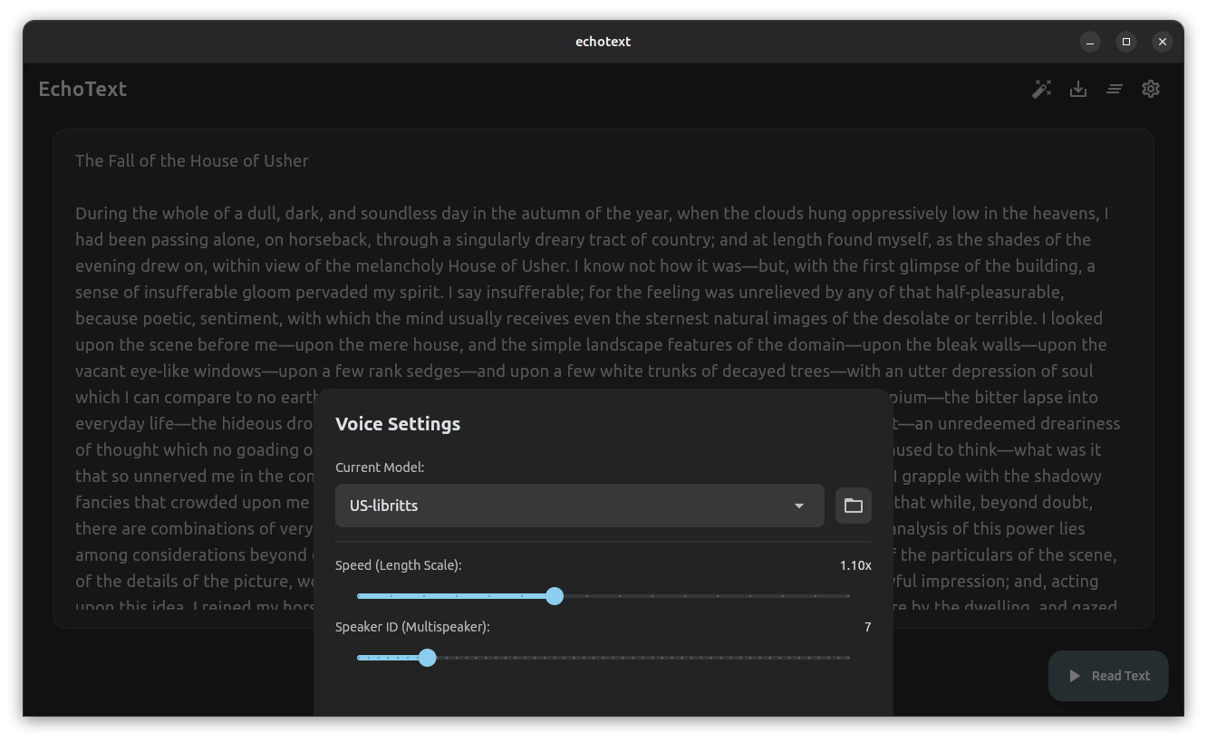Image resolution: width=1207 pixels, height=742 pixels.
Task: Click the far right end of the Speaker ID track
Action: (x=847, y=658)
